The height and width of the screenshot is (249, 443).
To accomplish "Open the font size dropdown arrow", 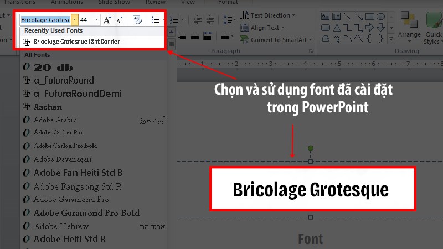I will coord(96,20).
